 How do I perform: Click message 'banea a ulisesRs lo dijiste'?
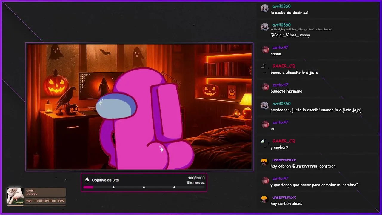pyautogui.click(x=294, y=73)
